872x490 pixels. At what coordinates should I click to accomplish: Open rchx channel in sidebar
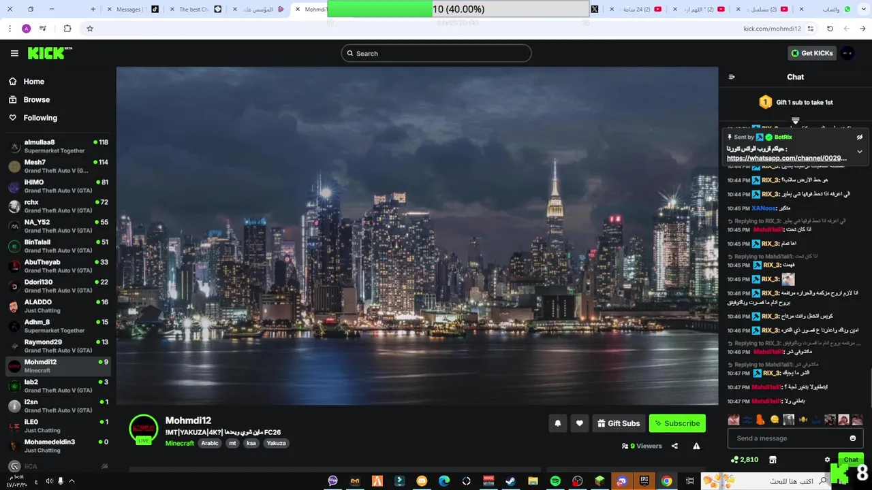coord(58,206)
